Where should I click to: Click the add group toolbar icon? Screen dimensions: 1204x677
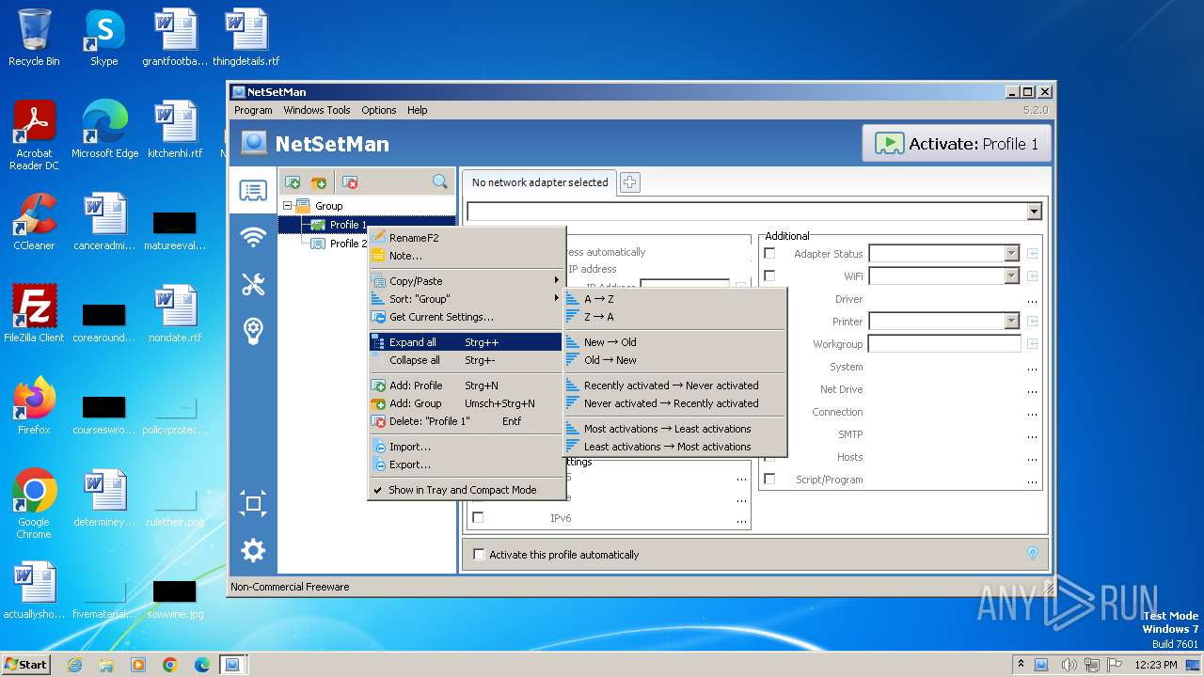319,182
